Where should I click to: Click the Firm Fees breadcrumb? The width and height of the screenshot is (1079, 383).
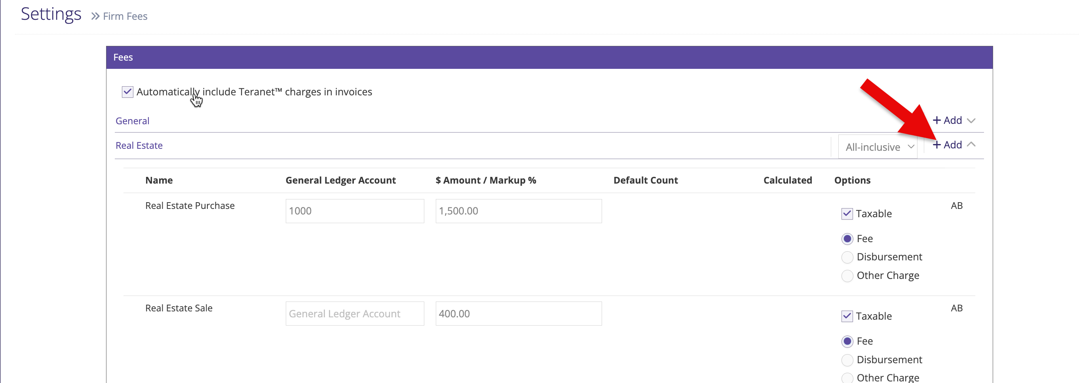(125, 16)
